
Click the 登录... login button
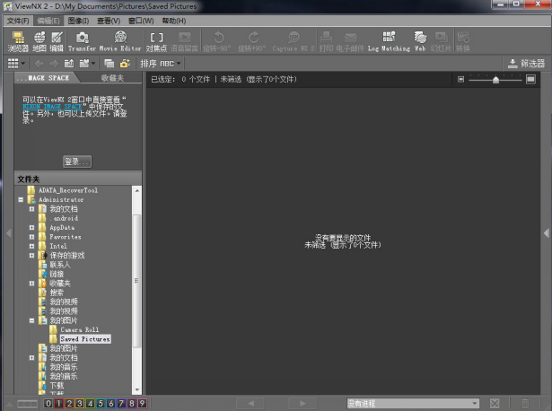(x=77, y=162)
